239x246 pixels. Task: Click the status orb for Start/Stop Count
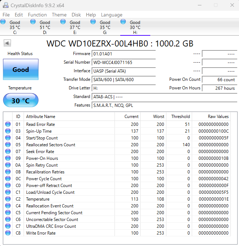tap(8, 138)
